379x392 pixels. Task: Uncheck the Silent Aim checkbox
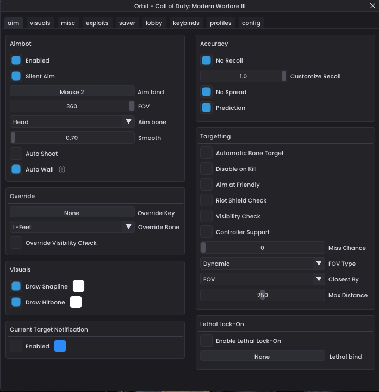(x=16, y=76)
